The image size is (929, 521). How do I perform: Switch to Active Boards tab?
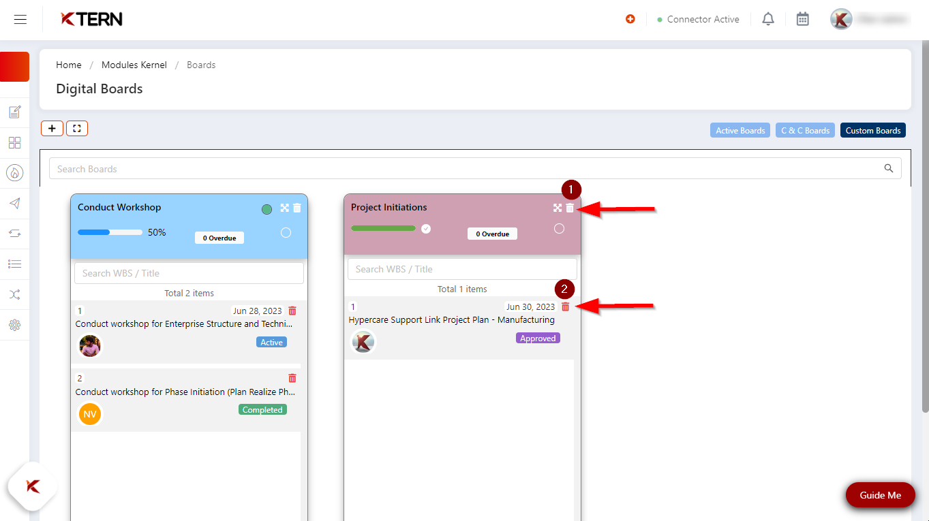(740, 130)
